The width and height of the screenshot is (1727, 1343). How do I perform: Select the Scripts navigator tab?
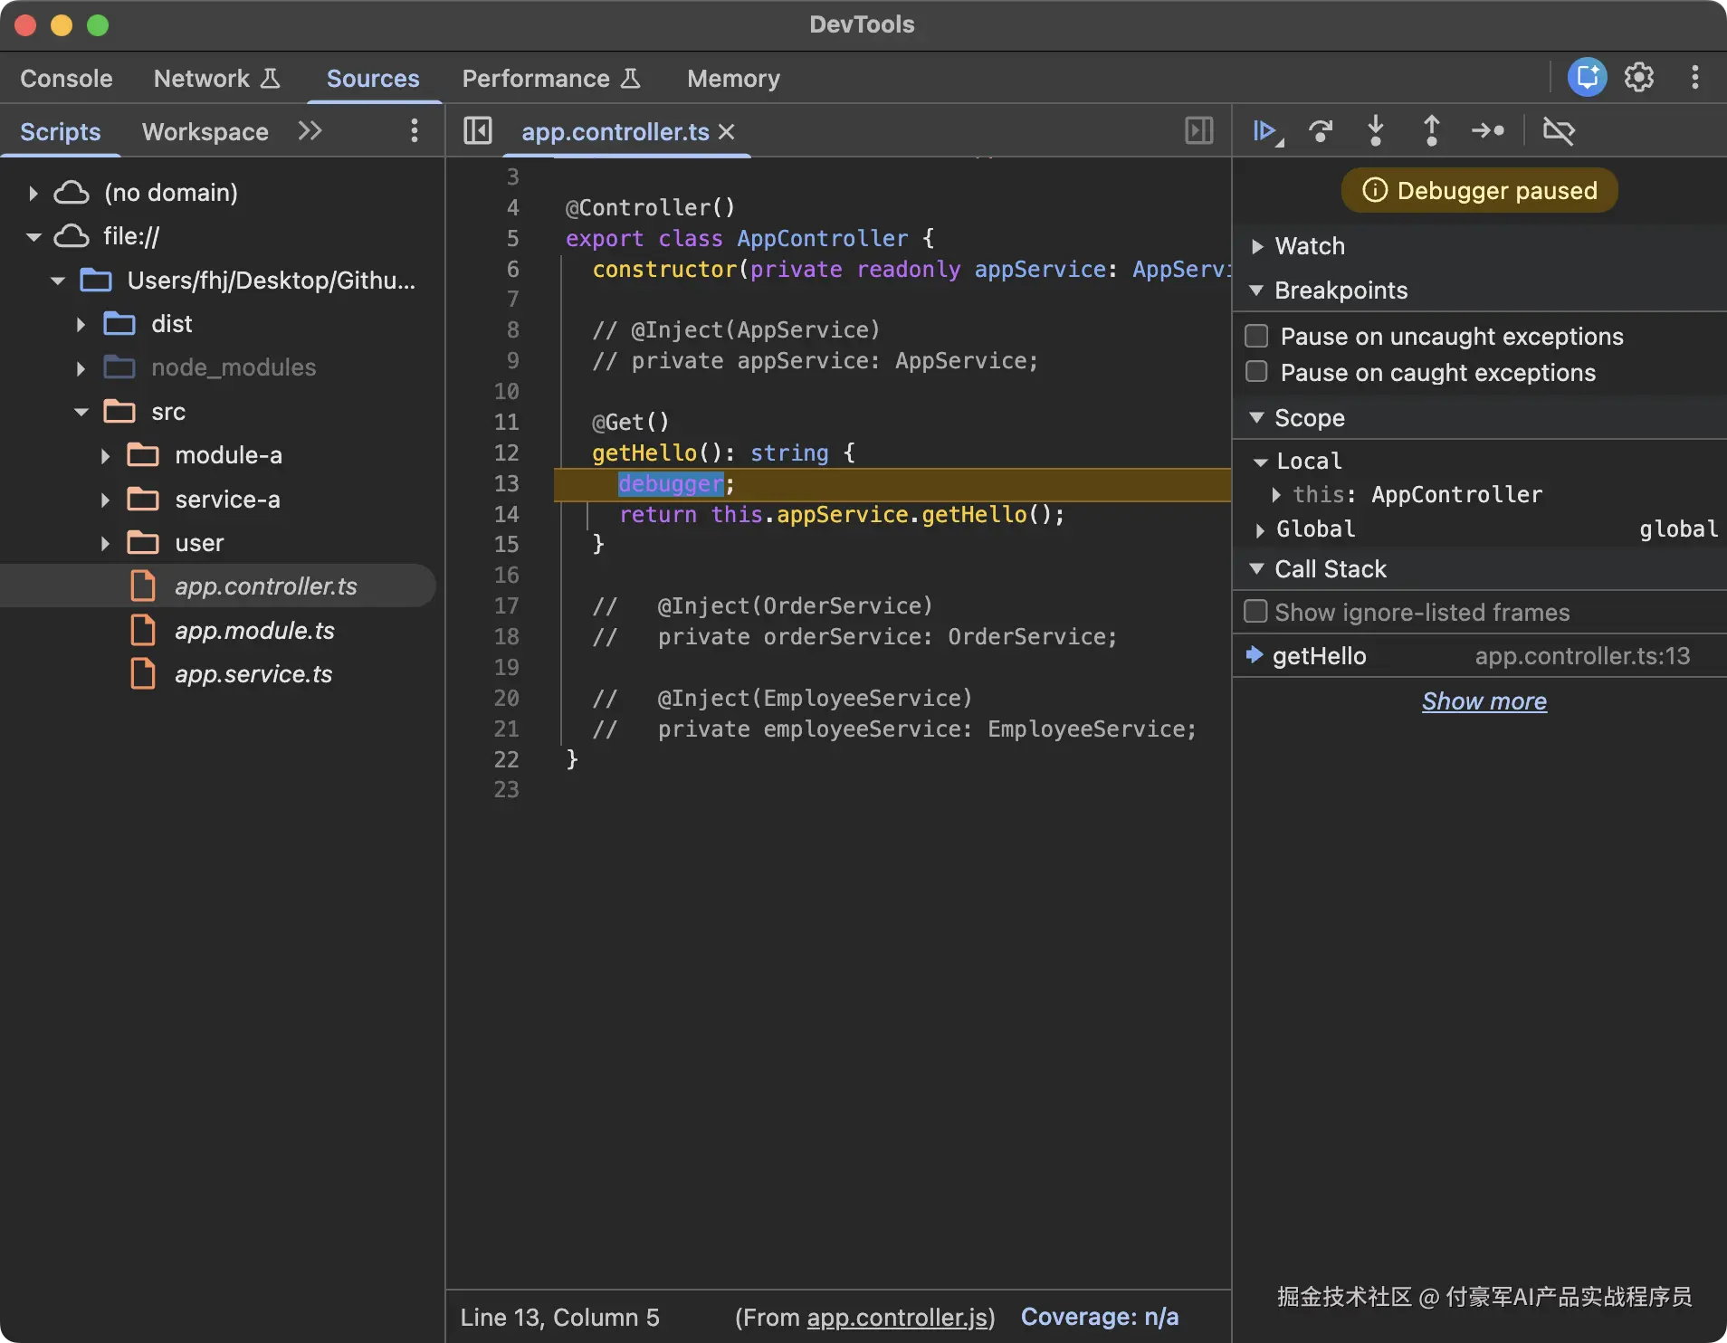60,132
